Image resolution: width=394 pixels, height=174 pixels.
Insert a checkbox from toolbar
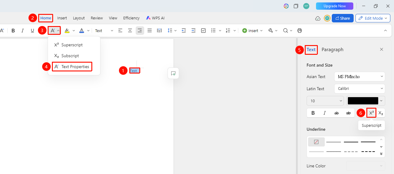[203, 31]
